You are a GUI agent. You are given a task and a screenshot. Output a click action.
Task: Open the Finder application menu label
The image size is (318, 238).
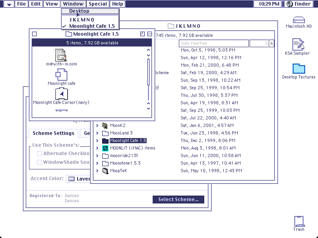[302, 4]
